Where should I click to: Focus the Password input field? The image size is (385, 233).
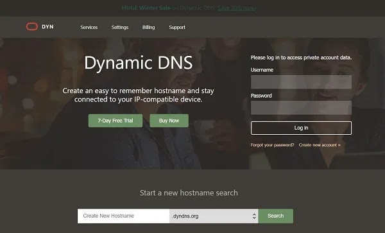click(301, 108)
